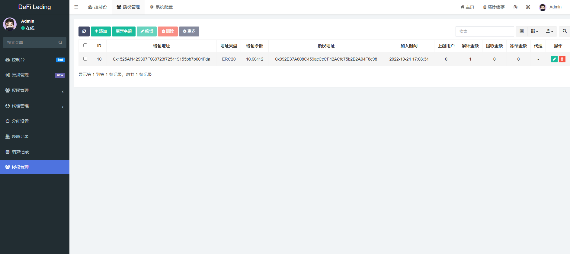Sort by the 钱包余额 column header
This screenshot has width=570, height=254.
(x=255, y=46)
